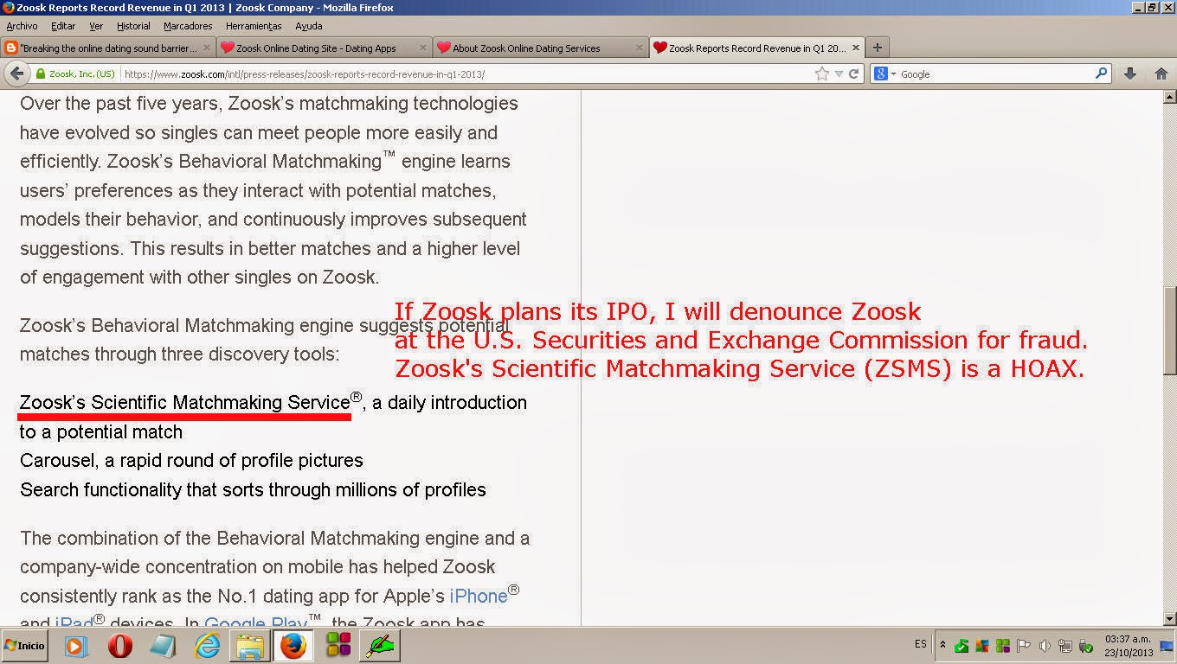Open the Editar menu

63,26
